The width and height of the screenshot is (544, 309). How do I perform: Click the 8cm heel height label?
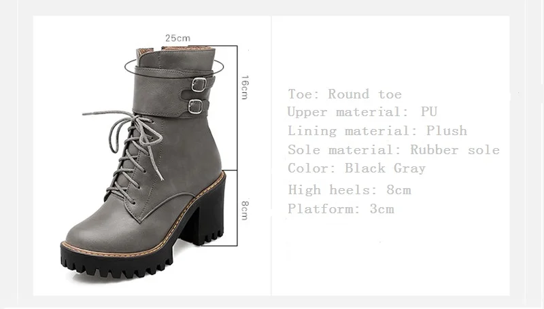(245, 210)
